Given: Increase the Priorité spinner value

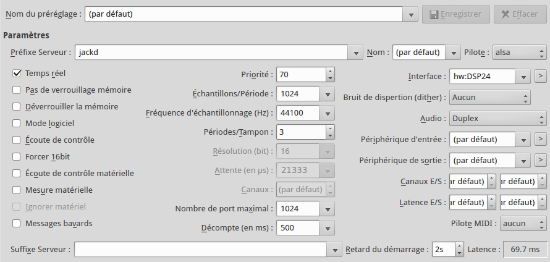Looking at the screenshot, I should [331, 71].
